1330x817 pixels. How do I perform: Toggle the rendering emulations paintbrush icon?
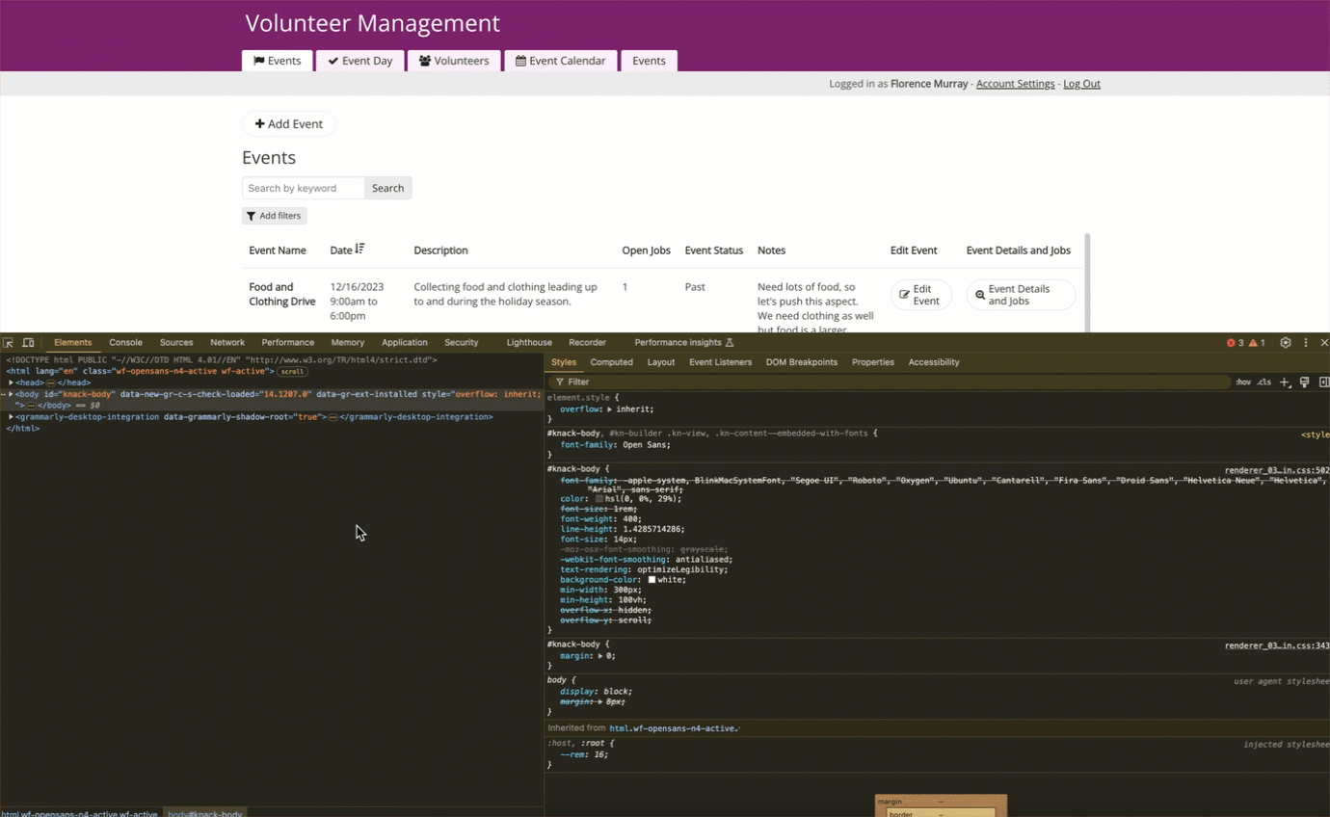[x=1304, y=382]
